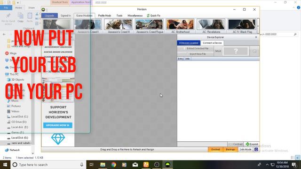Viewport: 301px width, 169px height.
Task: Click the Expand button with green arrow icon
Action: click(x=252, y=144)
